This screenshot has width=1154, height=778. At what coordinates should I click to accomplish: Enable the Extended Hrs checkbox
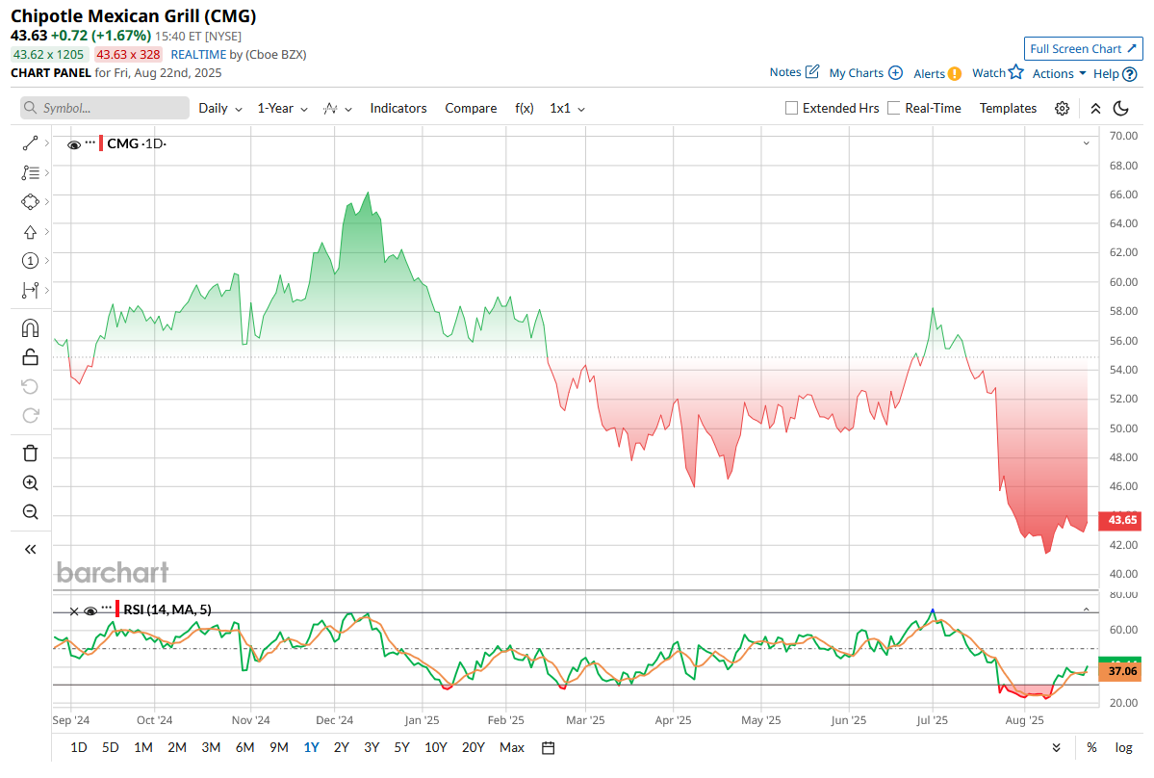(791, 108)
